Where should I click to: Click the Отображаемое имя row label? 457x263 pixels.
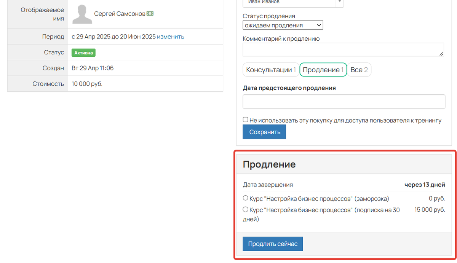42,14
